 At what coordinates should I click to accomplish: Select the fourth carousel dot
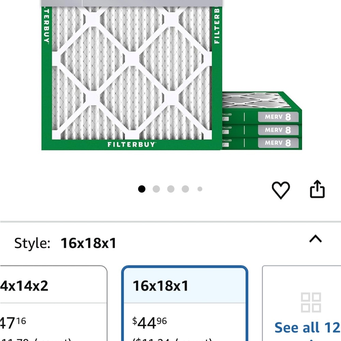[185, 189]
